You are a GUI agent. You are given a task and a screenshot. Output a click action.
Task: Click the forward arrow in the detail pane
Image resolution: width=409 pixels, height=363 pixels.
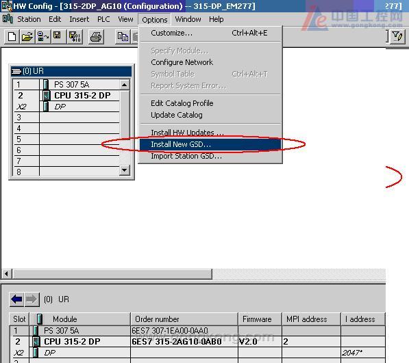click(x=32, y=299)
